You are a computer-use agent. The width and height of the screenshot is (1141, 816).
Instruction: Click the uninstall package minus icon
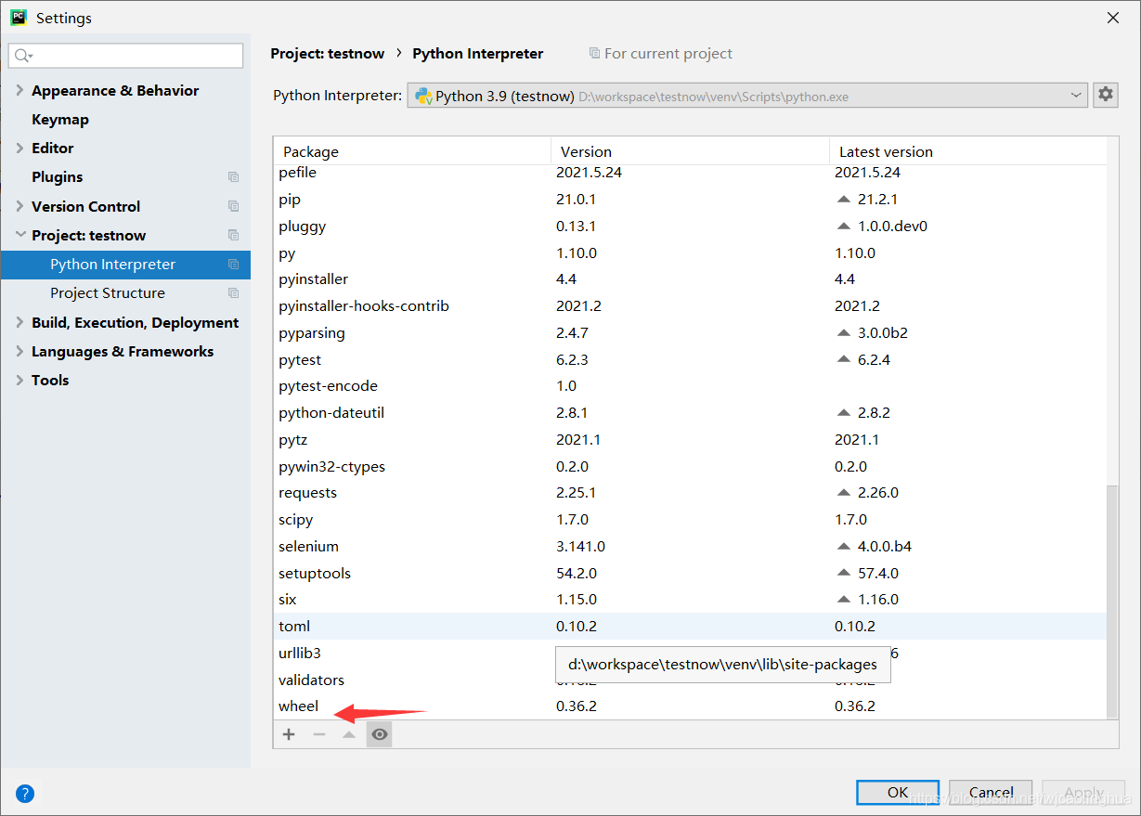[x=319, y=734]
